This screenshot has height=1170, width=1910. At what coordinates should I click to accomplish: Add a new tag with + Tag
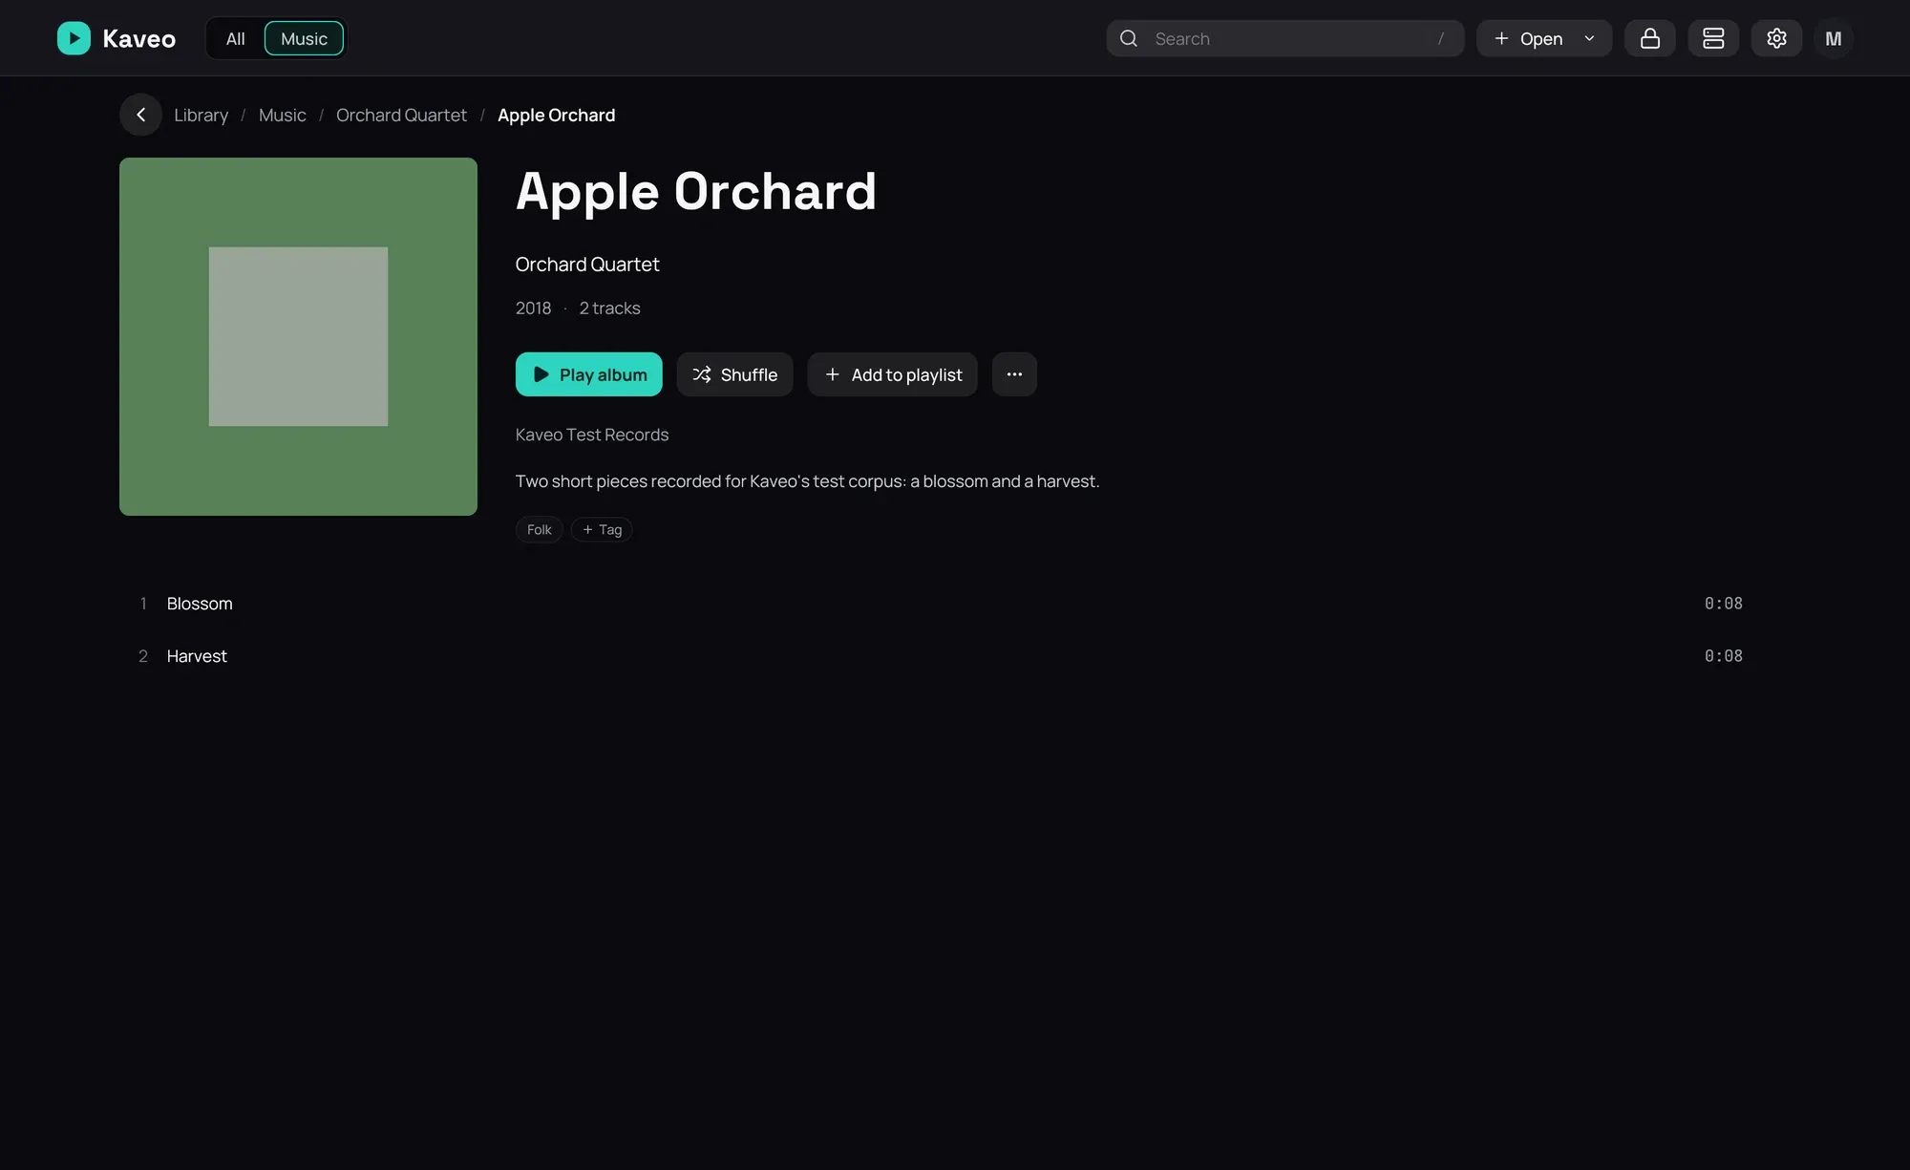pyautogui.click(x=602, y=529)
